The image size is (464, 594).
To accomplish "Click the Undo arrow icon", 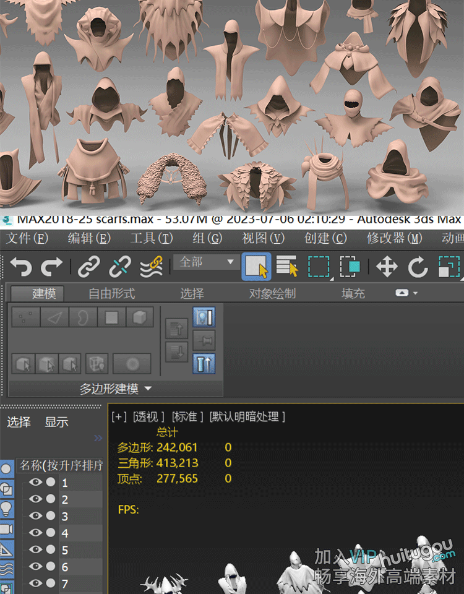I will pos(20,267).
